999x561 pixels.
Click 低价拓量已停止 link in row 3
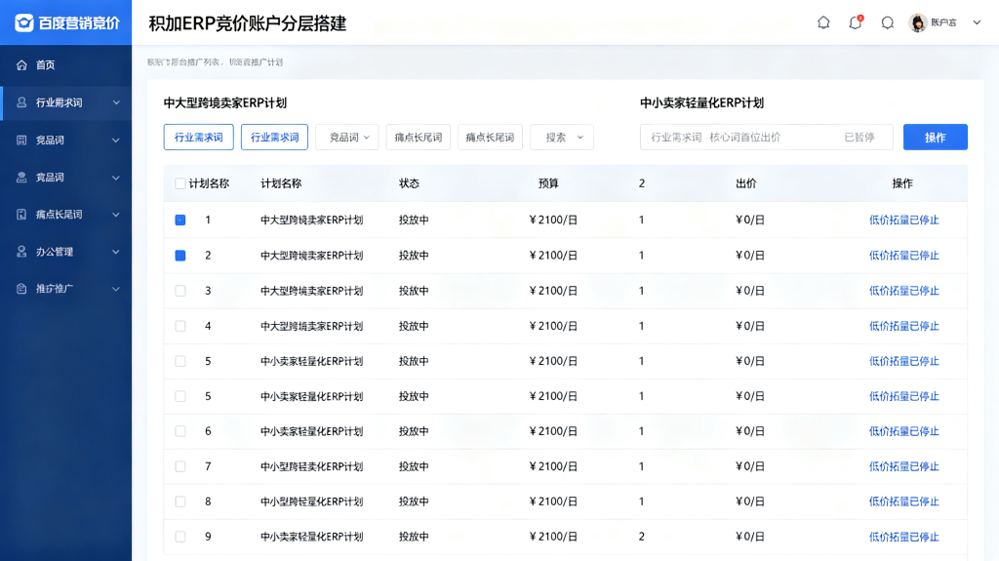[x=904, y=291]
